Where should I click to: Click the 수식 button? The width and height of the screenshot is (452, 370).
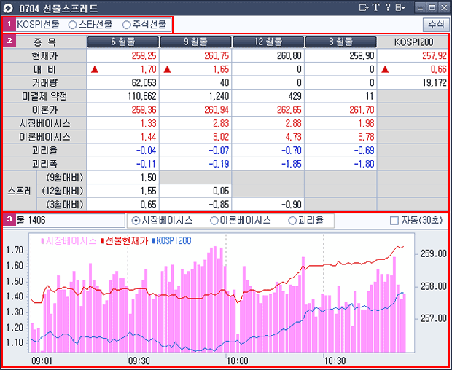pyautogui.click(x=435, y=24)
